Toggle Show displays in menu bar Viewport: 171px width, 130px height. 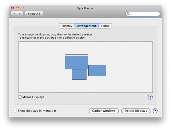click(15, 111)
